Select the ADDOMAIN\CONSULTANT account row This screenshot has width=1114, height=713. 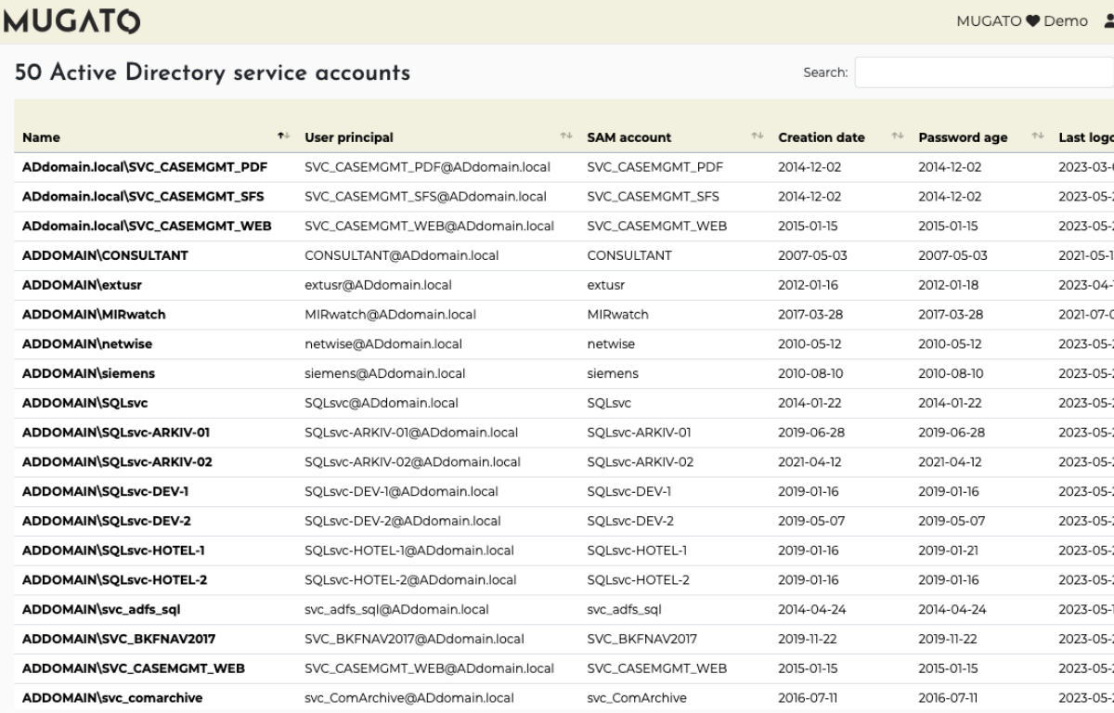(105, 255)
